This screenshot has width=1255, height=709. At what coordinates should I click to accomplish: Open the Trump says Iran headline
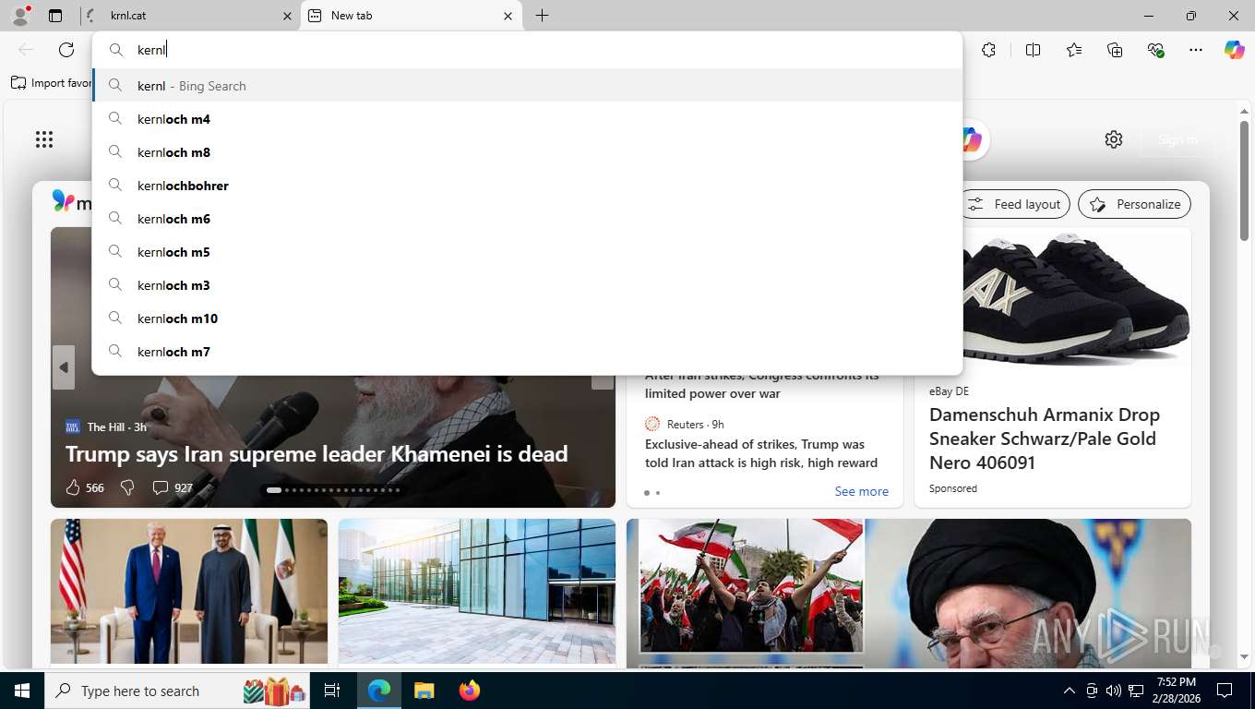pyautogui.click(x=317, y=453)
